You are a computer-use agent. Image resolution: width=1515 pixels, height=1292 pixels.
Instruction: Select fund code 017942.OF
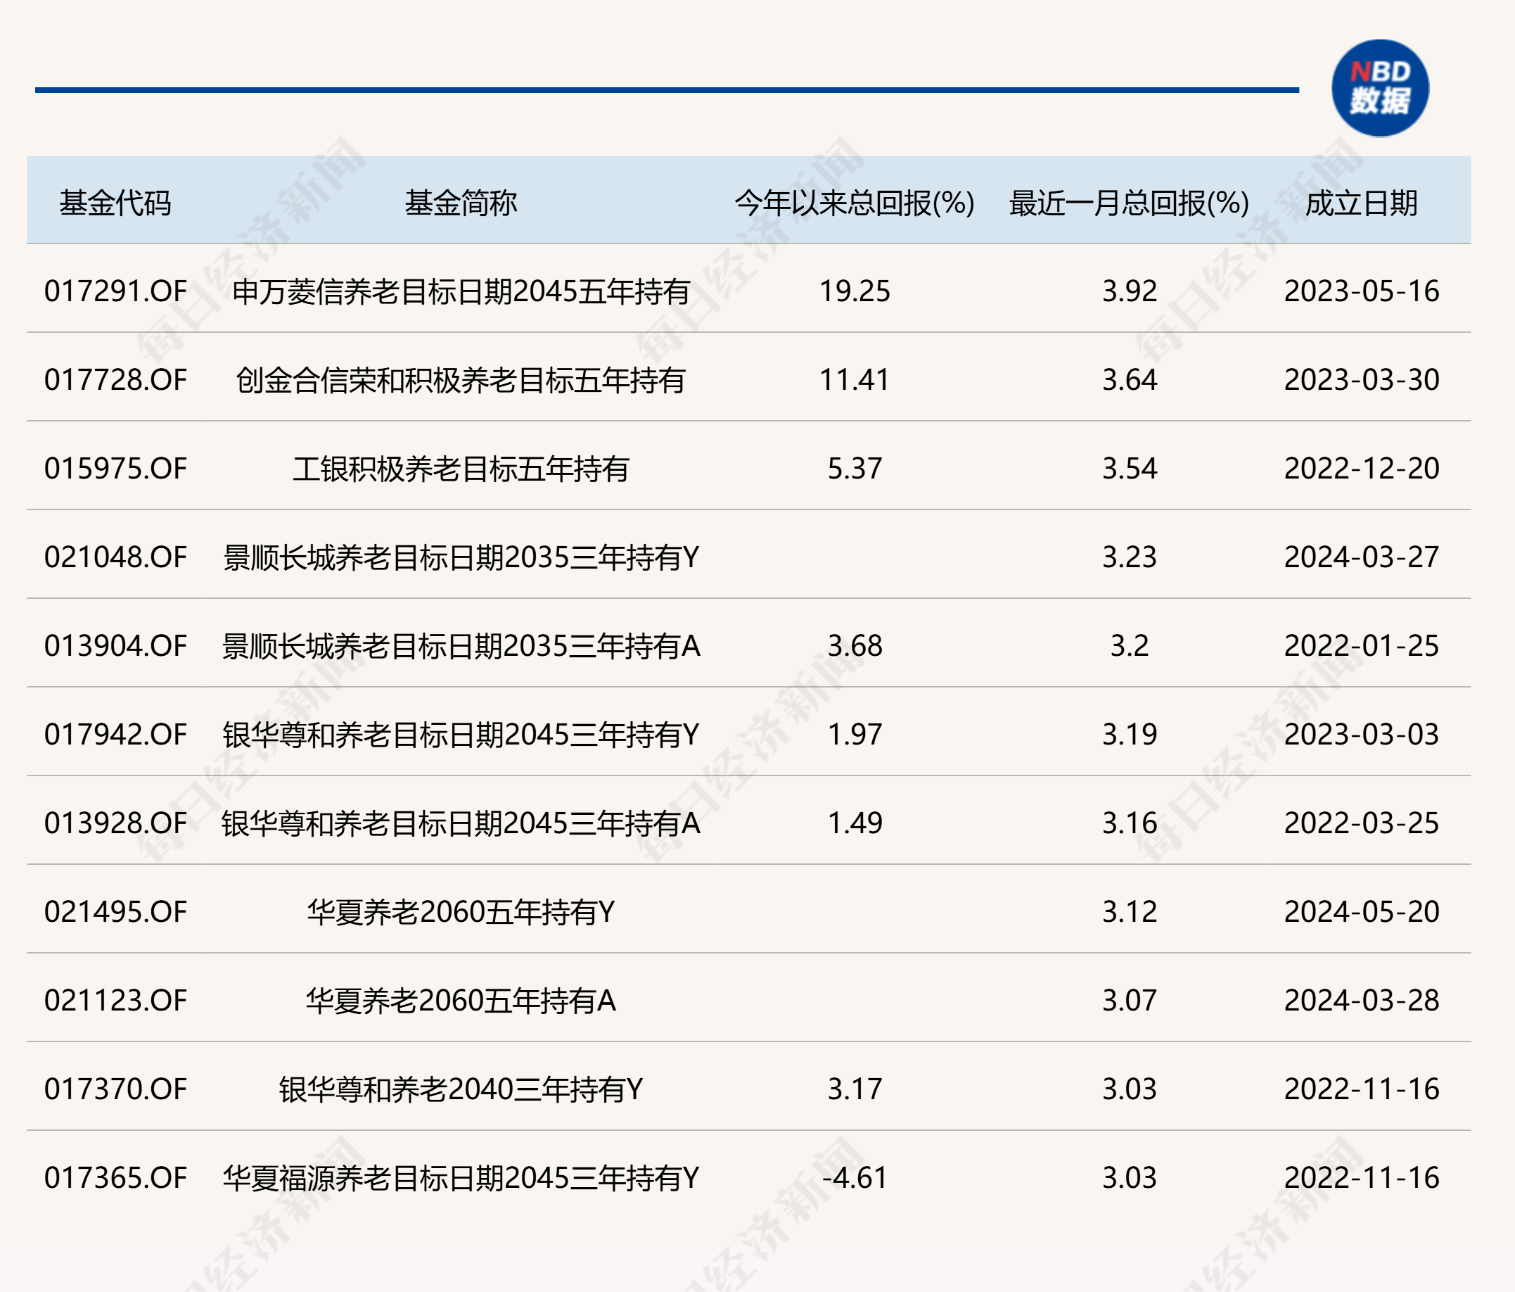[115, 734]
